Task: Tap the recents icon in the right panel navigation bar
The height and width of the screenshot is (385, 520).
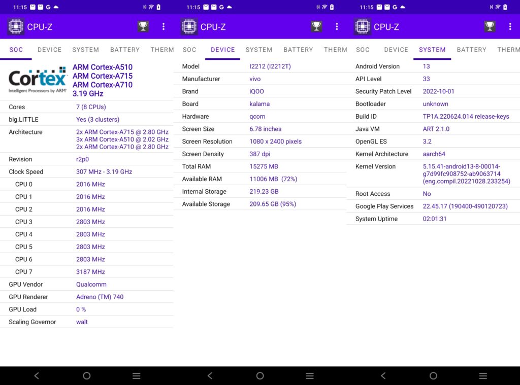Action: coord(483,375)
